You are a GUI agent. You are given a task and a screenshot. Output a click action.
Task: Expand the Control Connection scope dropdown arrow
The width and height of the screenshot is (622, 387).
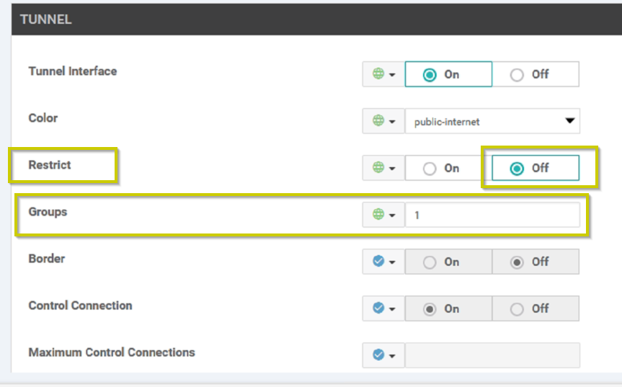point(392,309)
